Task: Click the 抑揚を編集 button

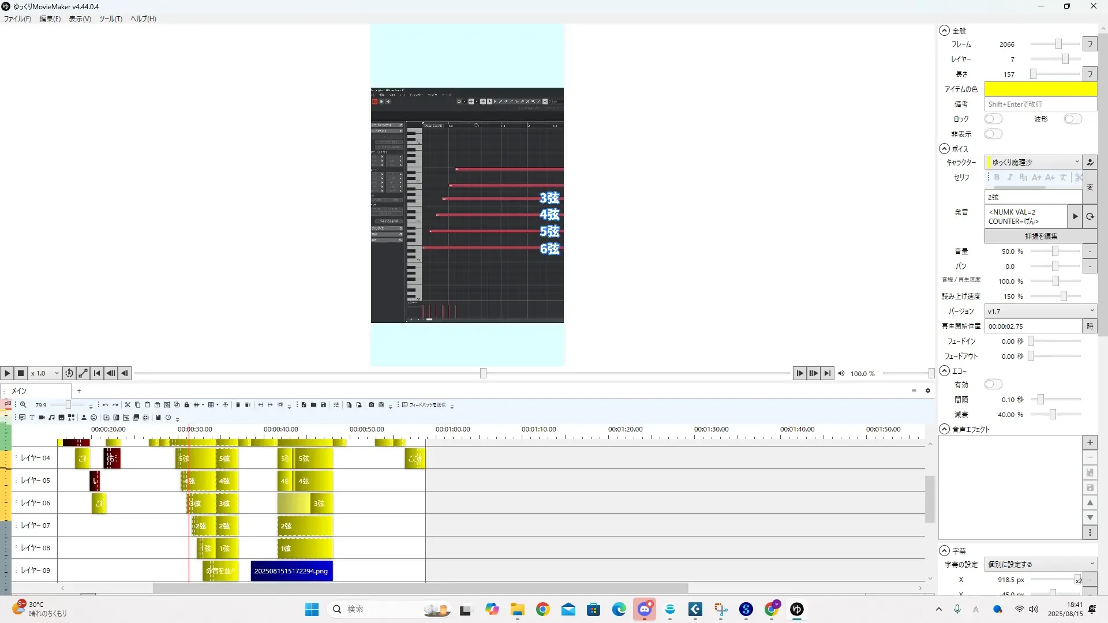Action: pos(1040,236)
